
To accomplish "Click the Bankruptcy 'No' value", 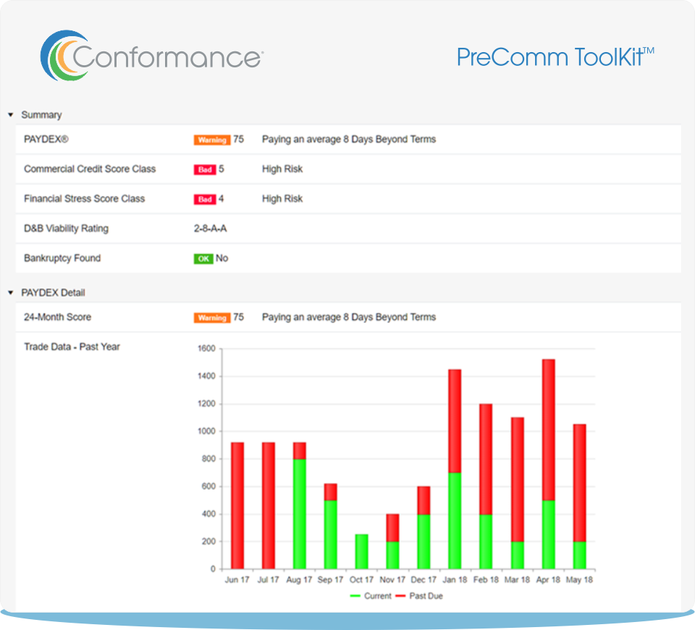I will [x=222, y=258].
